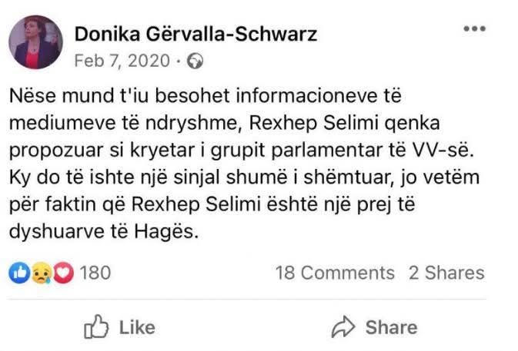Image resolution: width=518 pixels, height=351 pixels.
Task: Click the red heart reaction icon
Action: 62,273
